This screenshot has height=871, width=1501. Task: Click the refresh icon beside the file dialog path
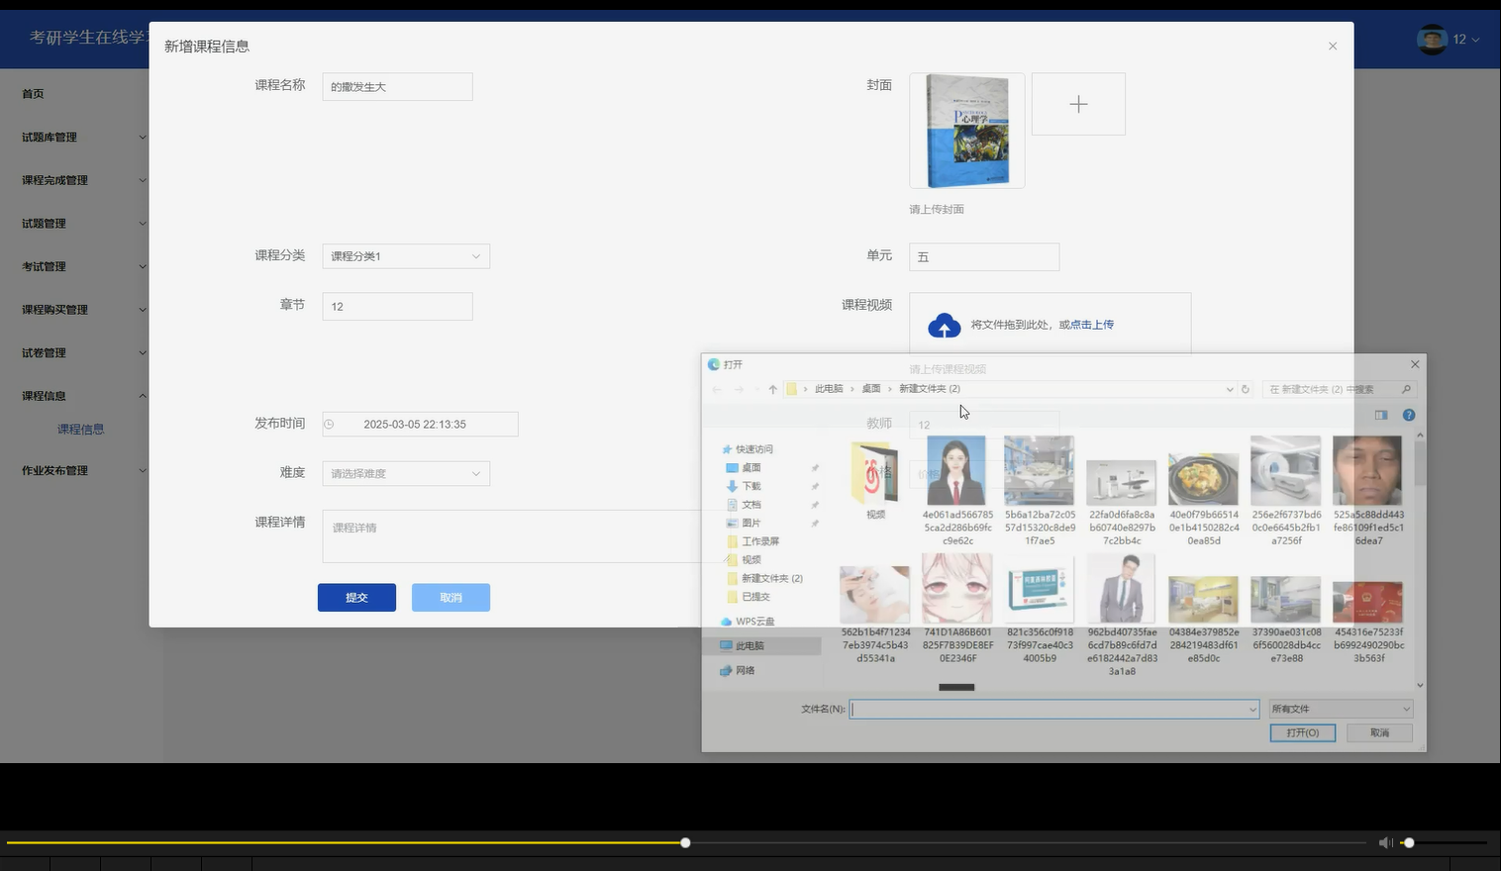click(1246, 389)
